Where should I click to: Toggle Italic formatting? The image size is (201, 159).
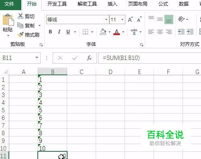[x=59, y=32]
